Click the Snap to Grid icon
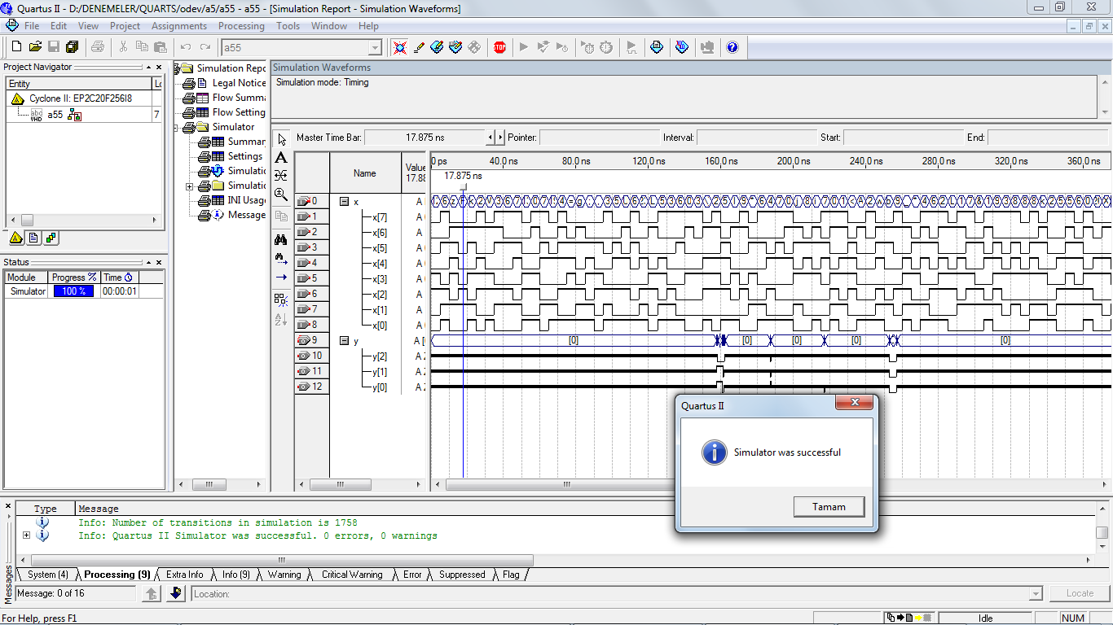This screenshot has height=625, width=1113. 281,299
